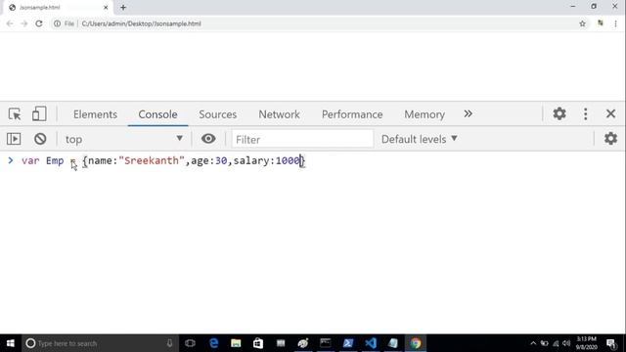Toggle the device toolbar icon

(39, 114)
